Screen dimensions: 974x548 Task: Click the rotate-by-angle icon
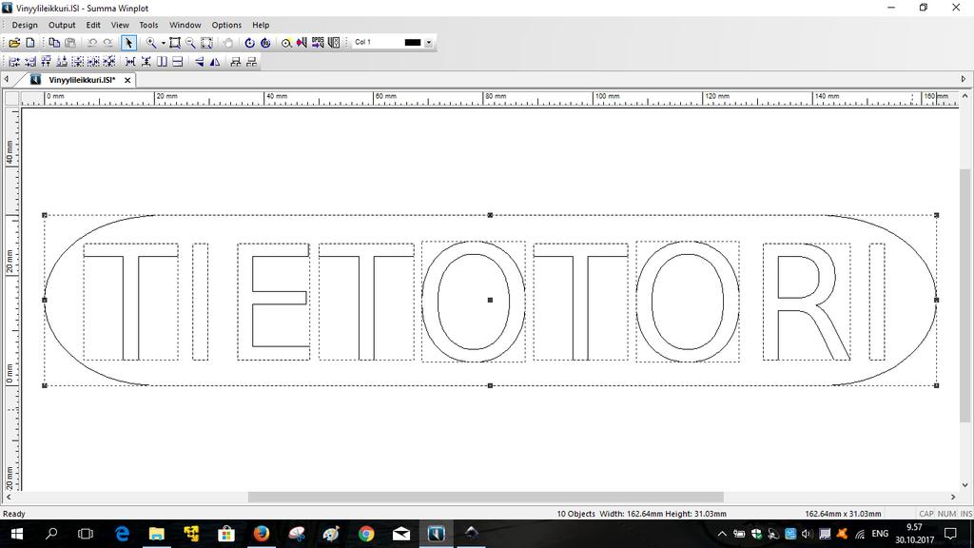pos(265,43)
